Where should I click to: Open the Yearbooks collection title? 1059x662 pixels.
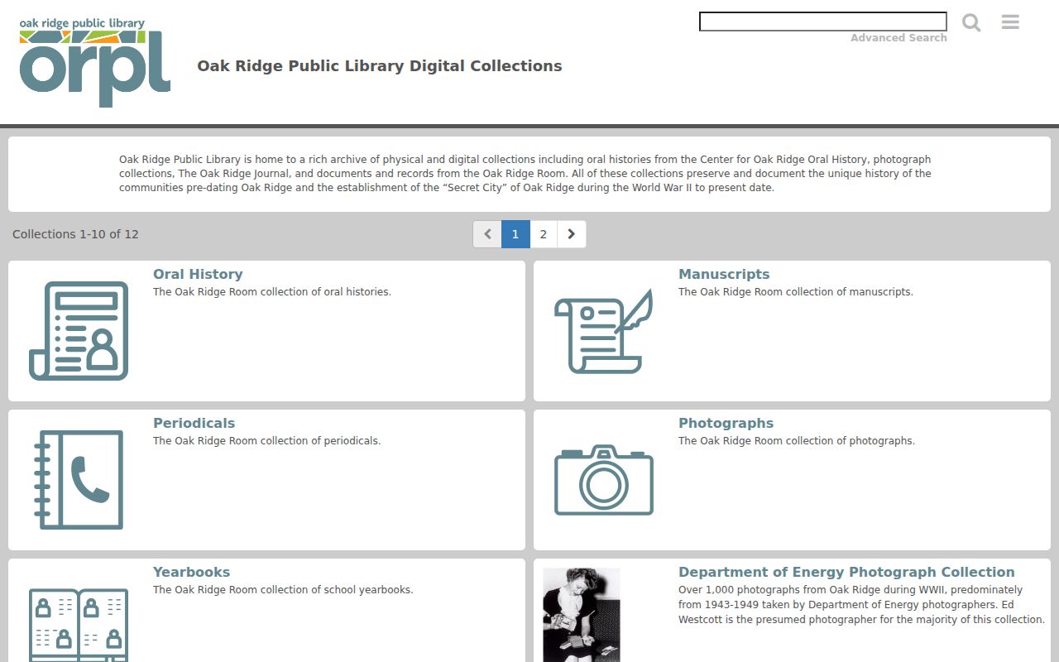pyautogui.click(x=191, y=572)
